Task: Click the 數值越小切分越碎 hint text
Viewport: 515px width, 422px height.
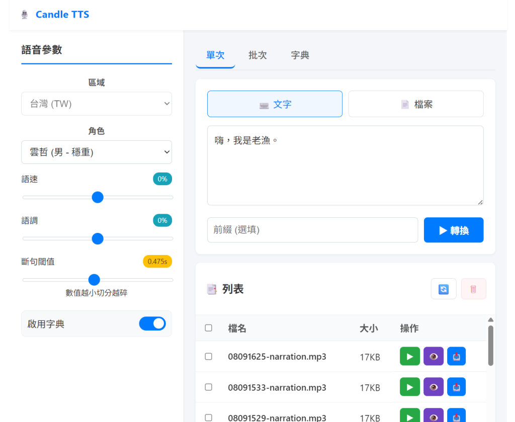Action: [x=97, y=293]
